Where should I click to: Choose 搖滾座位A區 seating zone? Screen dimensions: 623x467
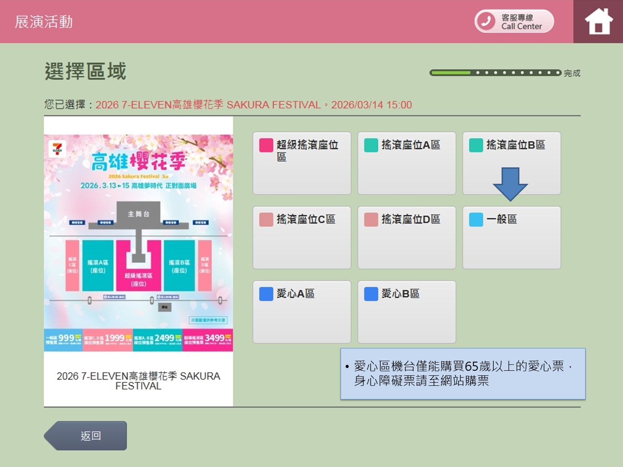tap(406, 163)
